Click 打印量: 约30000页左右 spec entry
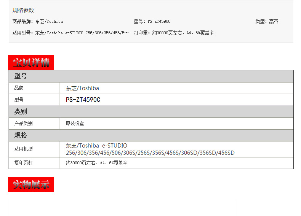Screen dimensions: 301x216 (174, 33)
